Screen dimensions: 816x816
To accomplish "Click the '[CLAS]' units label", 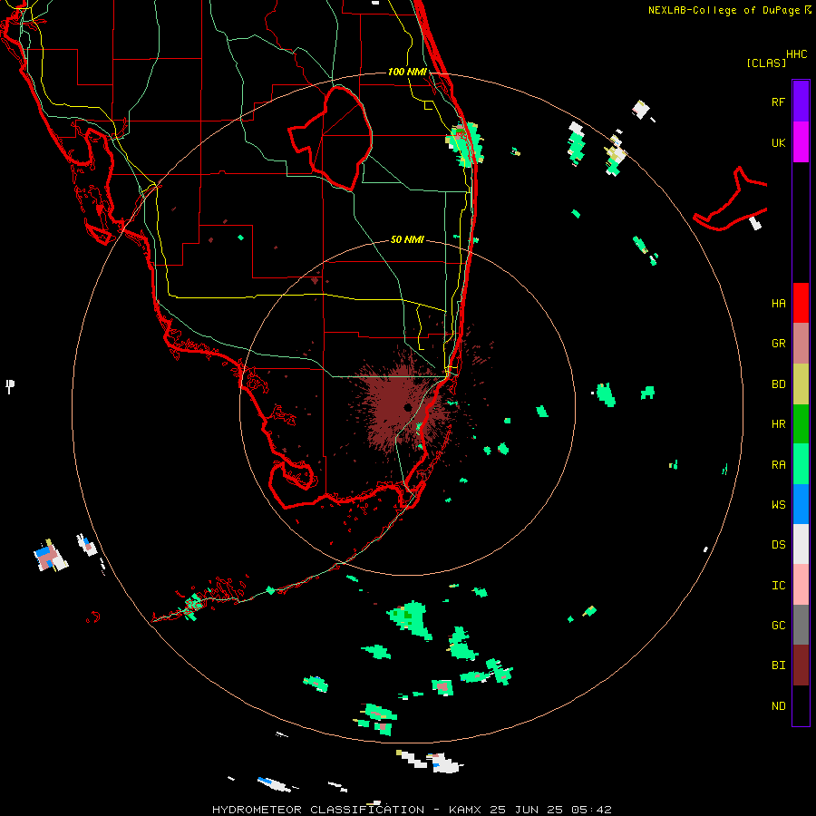I will pos(766,63).
